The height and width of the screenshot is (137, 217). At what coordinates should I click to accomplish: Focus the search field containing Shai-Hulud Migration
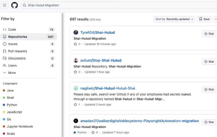[x=119, y=5]
